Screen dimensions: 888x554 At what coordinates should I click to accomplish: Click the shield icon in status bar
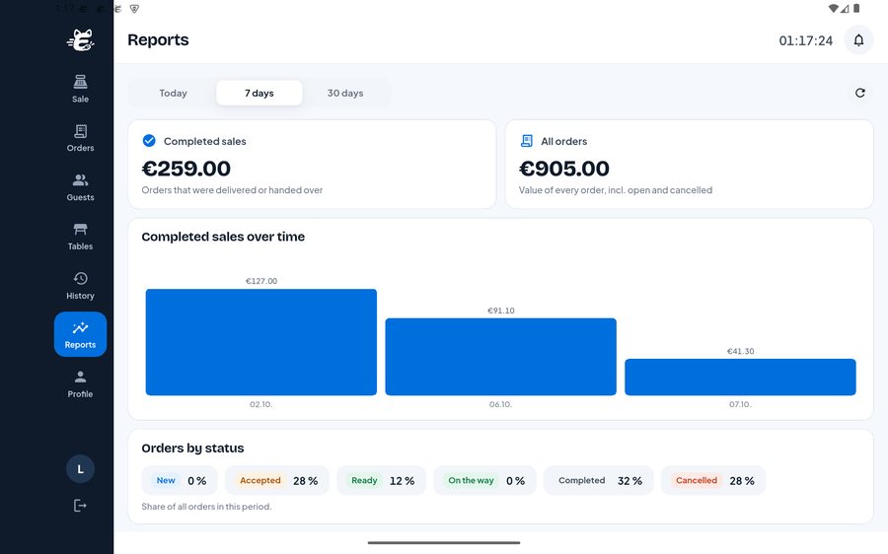[x=134, y=9]
